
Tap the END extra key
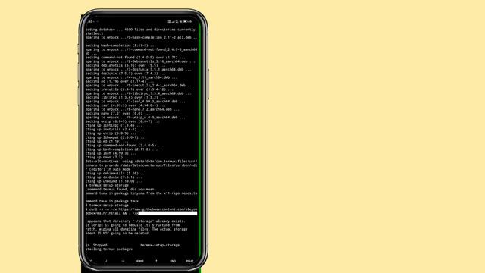click(x=173, y=261)
